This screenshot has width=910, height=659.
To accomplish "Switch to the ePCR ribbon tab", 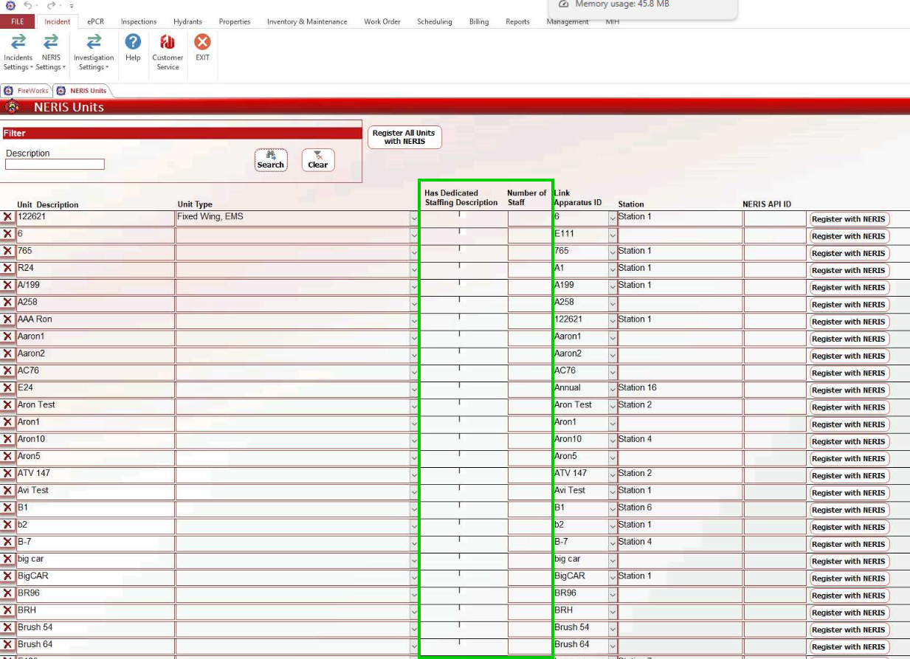I will (x=95, y=21).
